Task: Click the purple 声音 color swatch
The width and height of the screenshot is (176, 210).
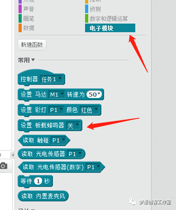Action: point(20,9)
